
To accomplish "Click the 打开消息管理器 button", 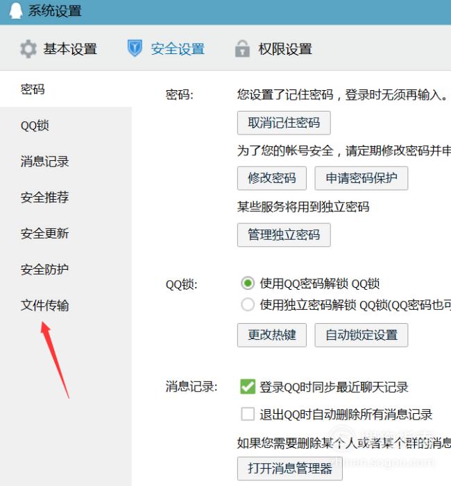I will (x=290, y=469).
